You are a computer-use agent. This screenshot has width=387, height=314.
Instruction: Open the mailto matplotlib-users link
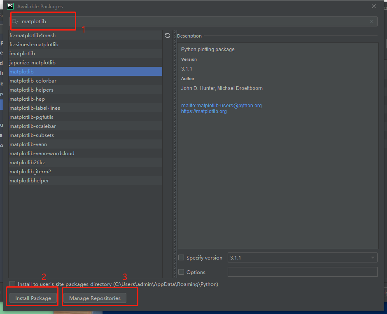click(221, 105)
